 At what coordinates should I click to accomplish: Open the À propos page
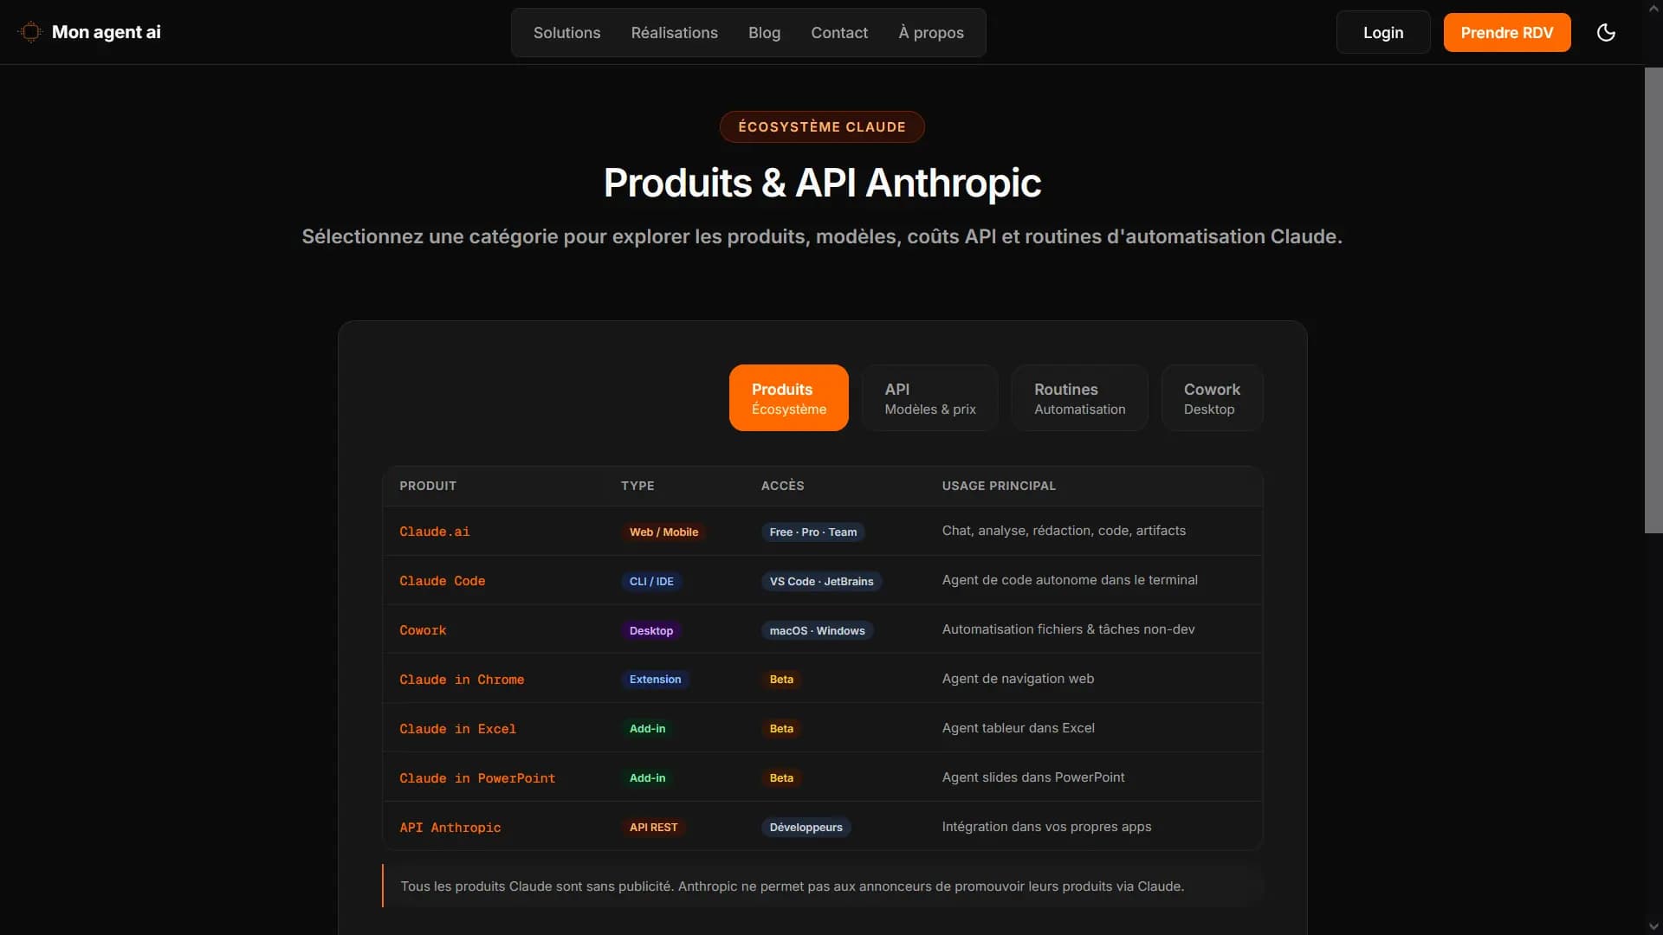pyautogui.click(x=930, y=32)
